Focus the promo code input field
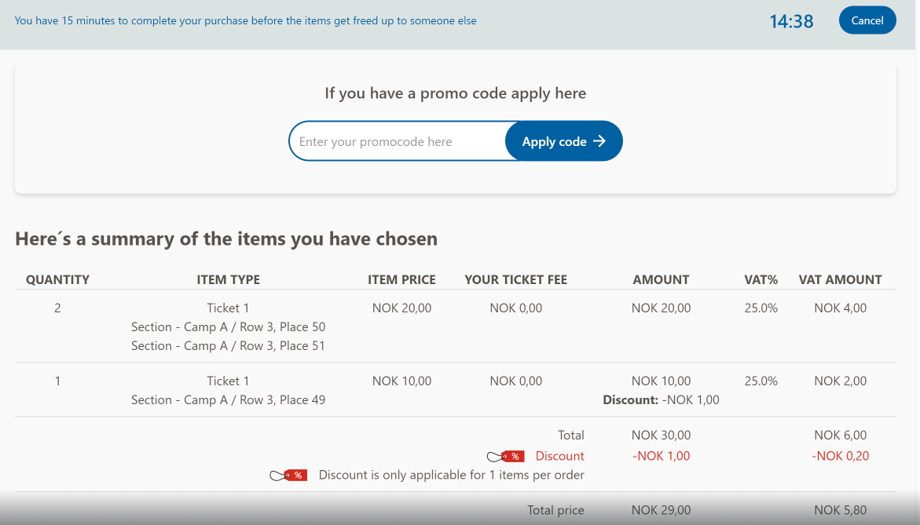 (398, 141)
